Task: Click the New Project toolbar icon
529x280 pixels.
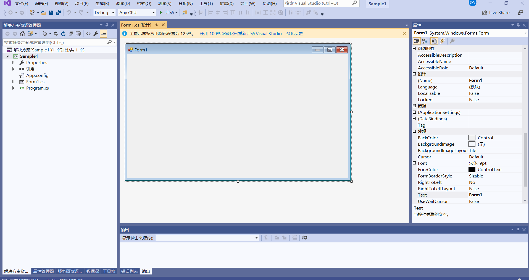Action: (x=32, y=13)
